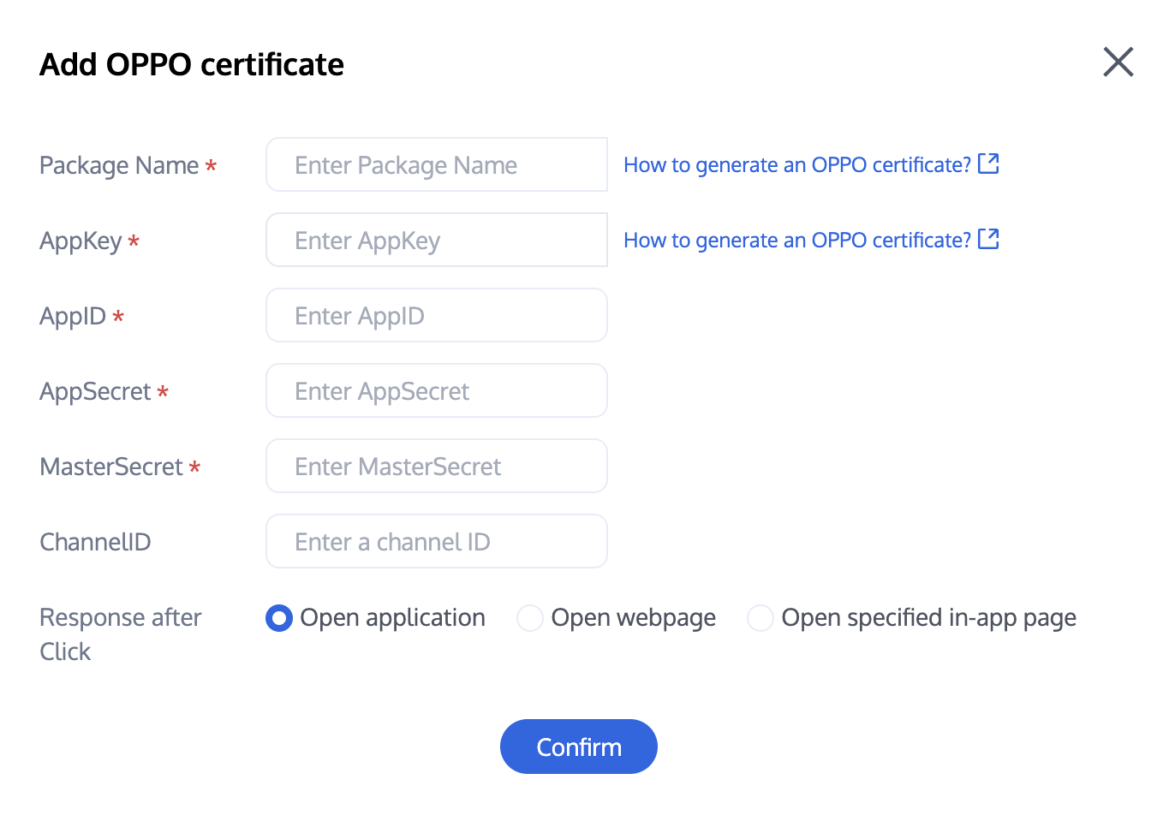Select the Enter MasterSecret field
The image size is (1175, 815).
[437, 467]
